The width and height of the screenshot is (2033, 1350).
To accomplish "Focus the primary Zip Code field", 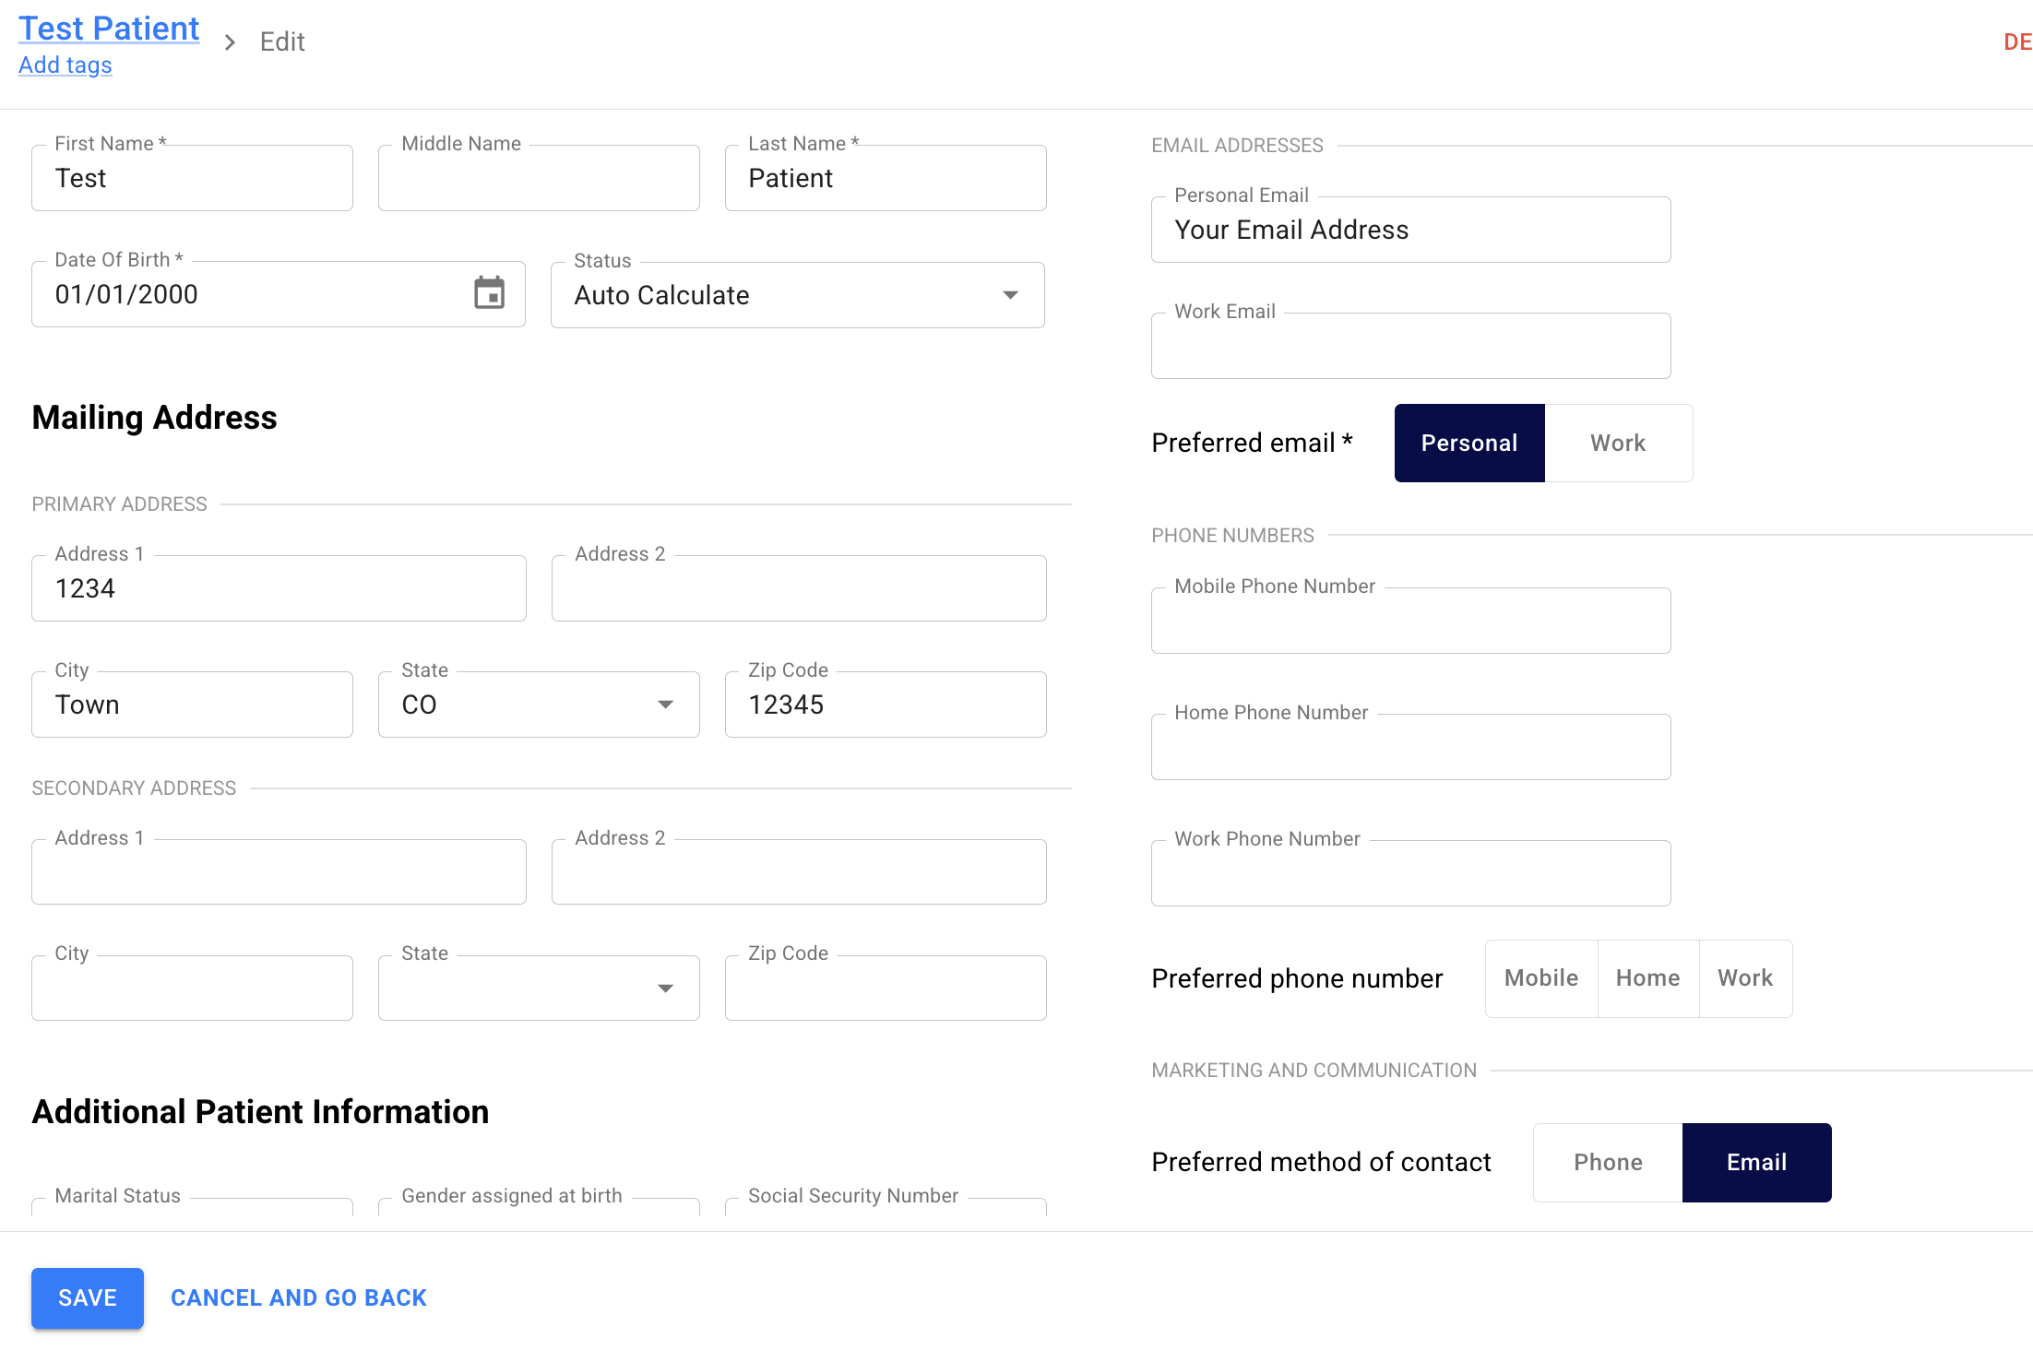I will pyautogui.click(x=885, y=705).
